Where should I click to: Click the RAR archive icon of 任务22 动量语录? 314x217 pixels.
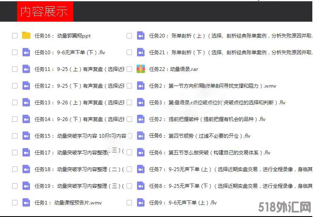click(x=141, y=69)
